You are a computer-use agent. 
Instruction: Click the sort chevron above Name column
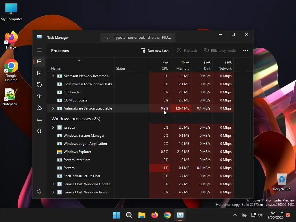pos(79,60)
